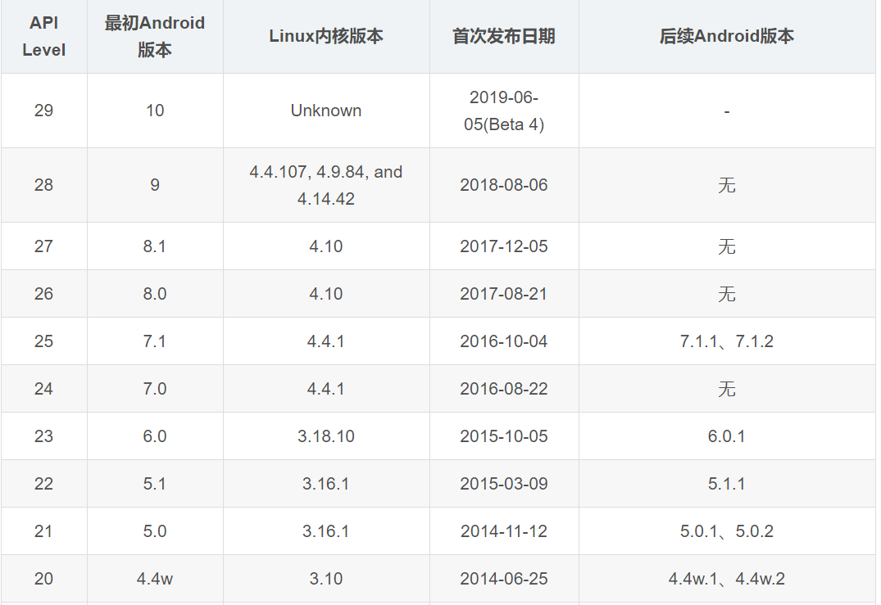881x605 pixels.
Task: Select API level 22 cell
Action: pos(43,484)
